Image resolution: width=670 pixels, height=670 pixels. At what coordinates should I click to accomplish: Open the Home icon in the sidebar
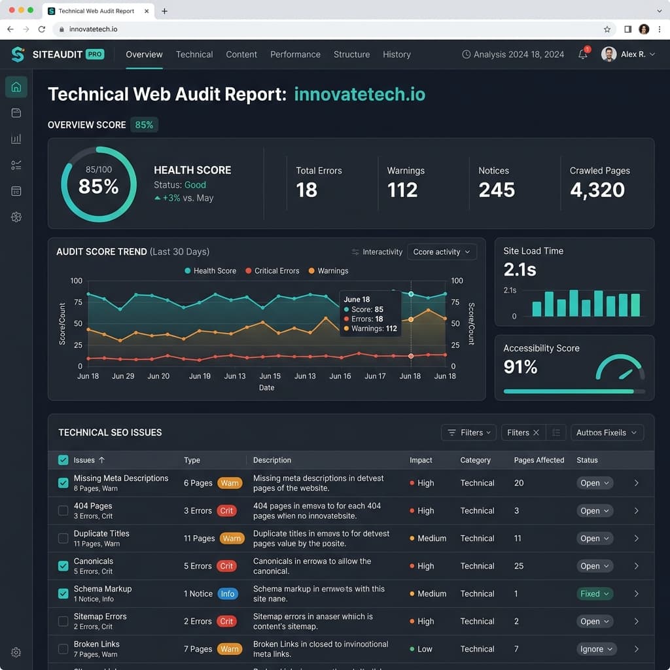coord(16,87)
